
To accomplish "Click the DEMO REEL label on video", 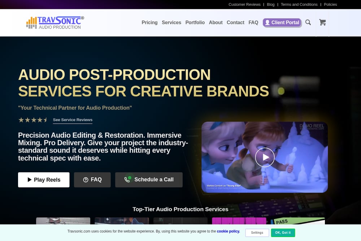I will [312, 126].
